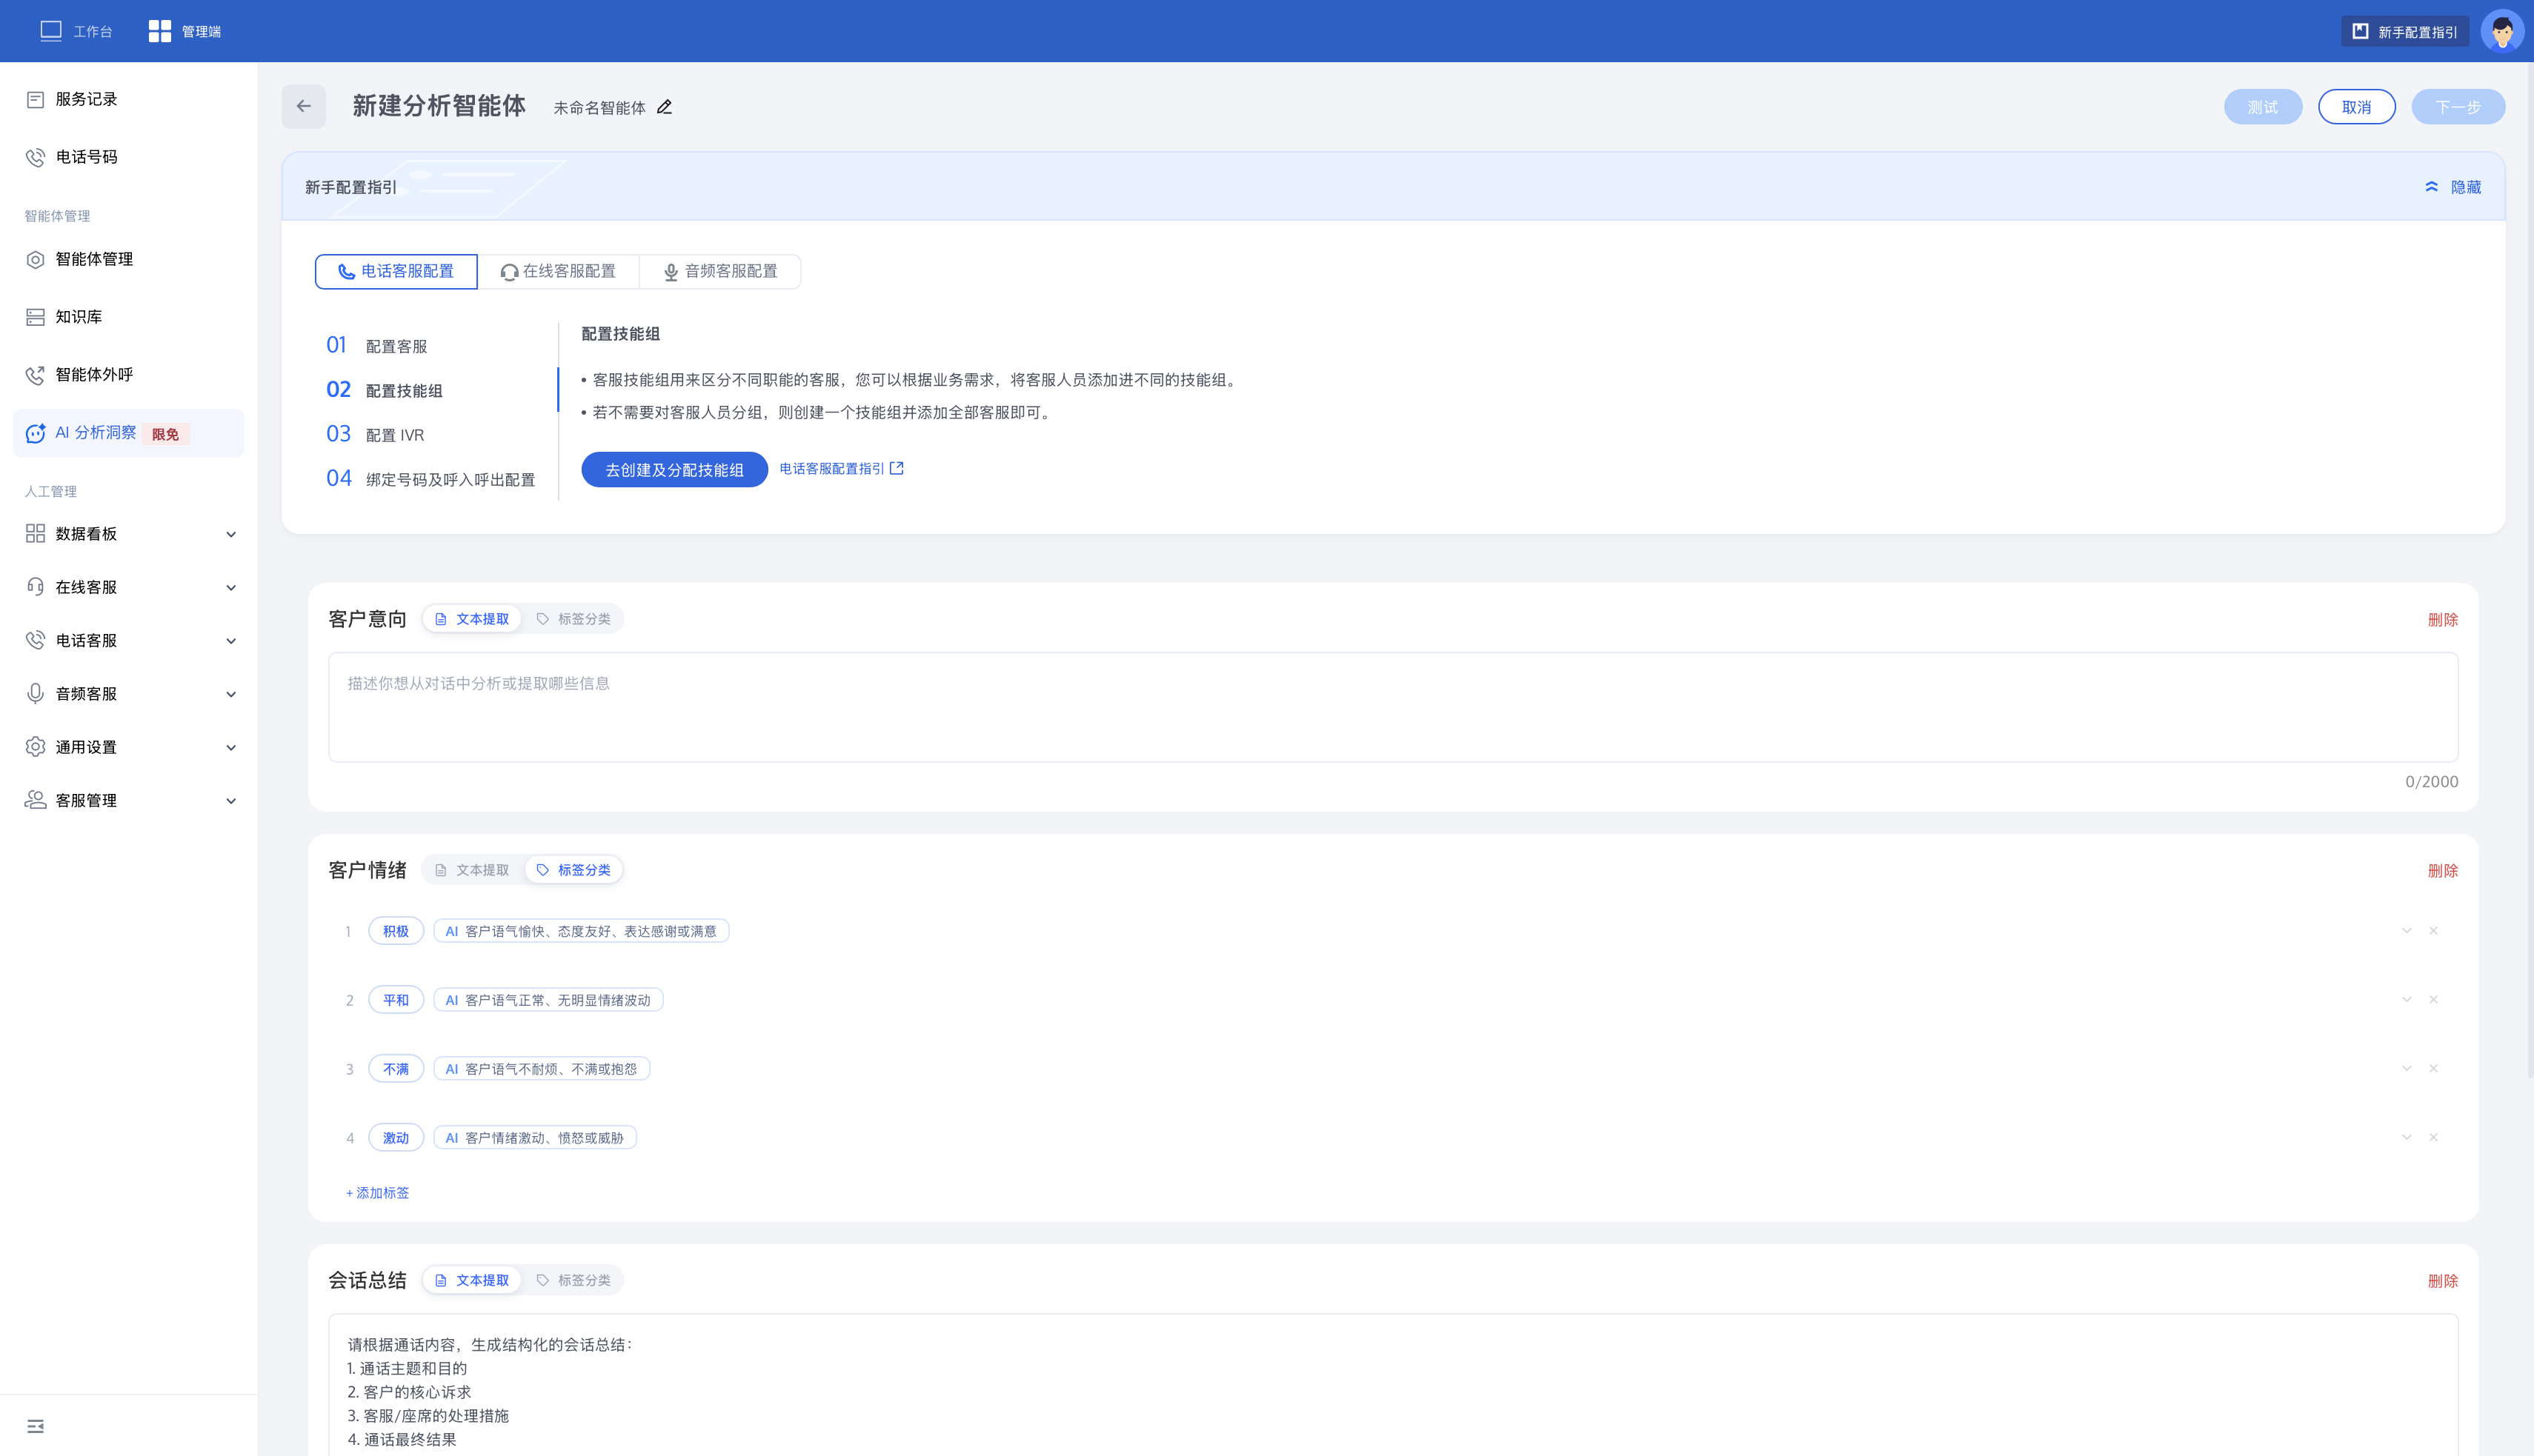2534x1456 pixels.
Task: Edit the 客户语气愉快 AI description
Action: (581, 931)
